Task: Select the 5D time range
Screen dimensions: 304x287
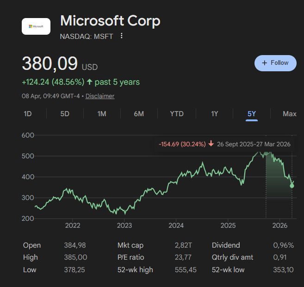Action: [65, 114]
